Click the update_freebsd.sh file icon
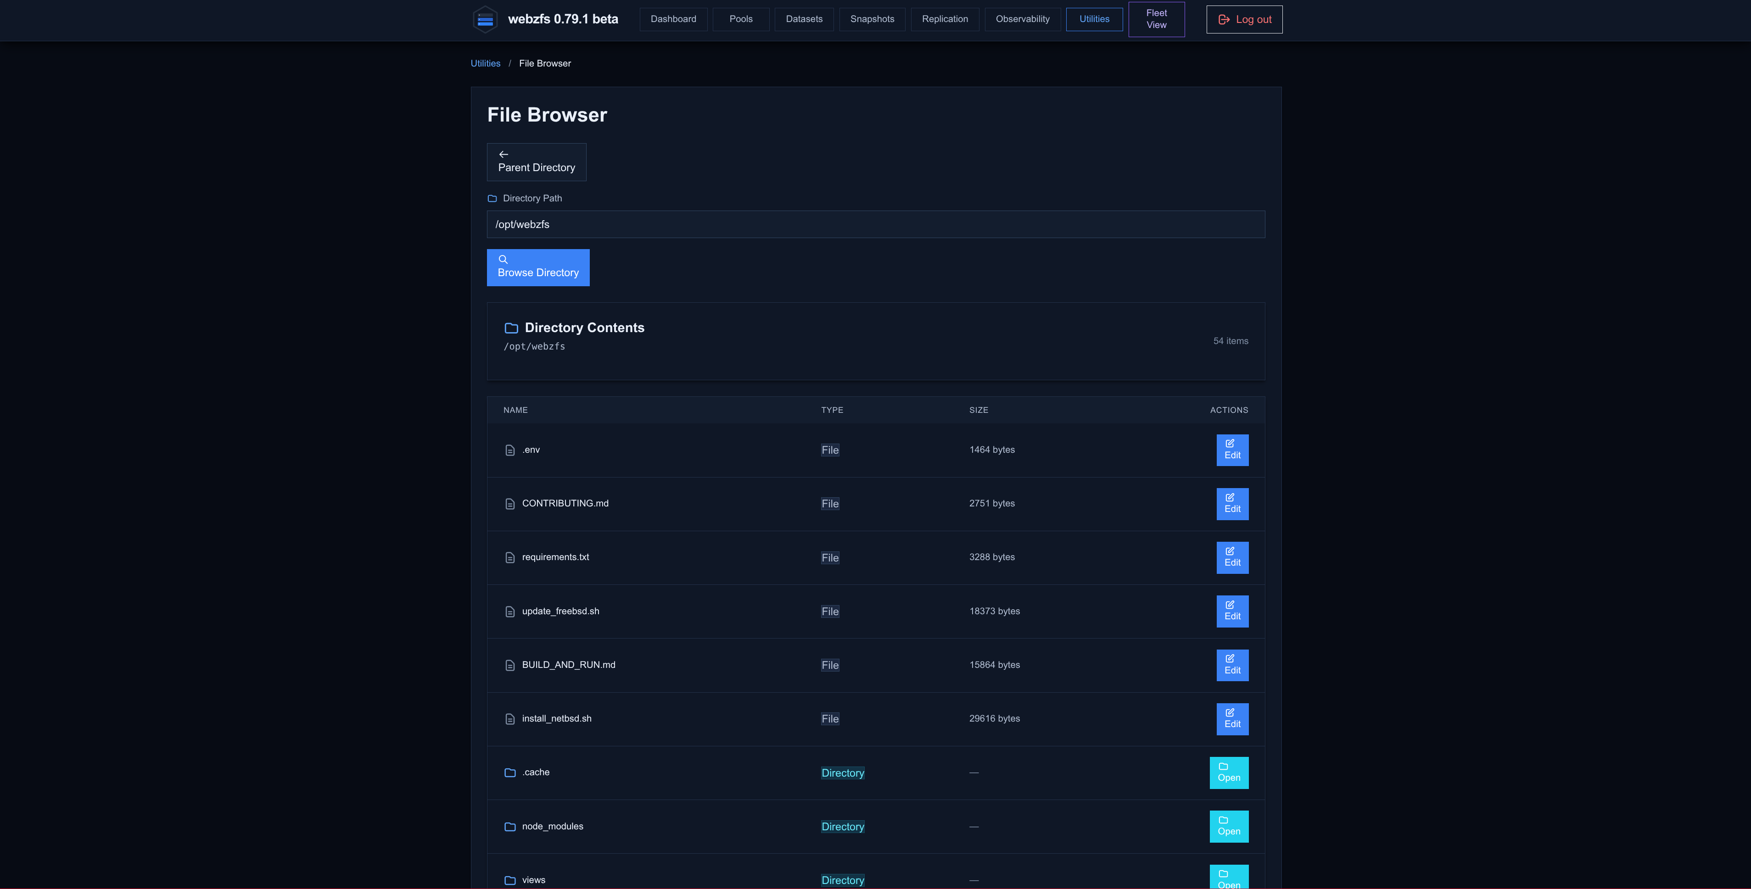The height and width of the screenshot is (889, 1751). tap(510, 612)
